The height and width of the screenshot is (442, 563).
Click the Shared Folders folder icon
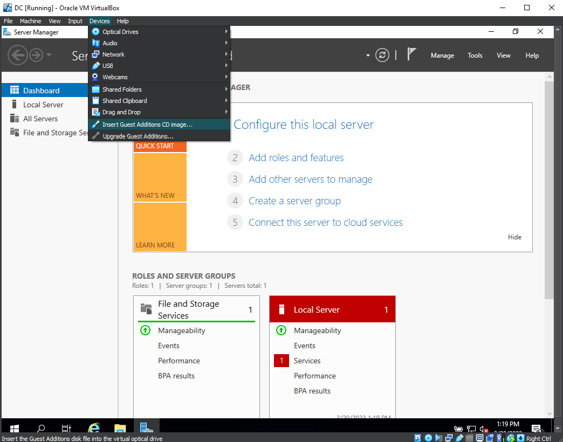click(x=95, y=89)
